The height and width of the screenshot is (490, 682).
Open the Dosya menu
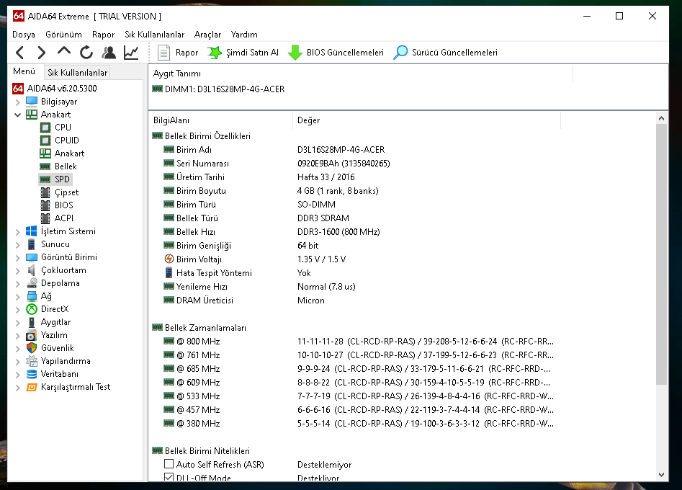tap(24, 35)
